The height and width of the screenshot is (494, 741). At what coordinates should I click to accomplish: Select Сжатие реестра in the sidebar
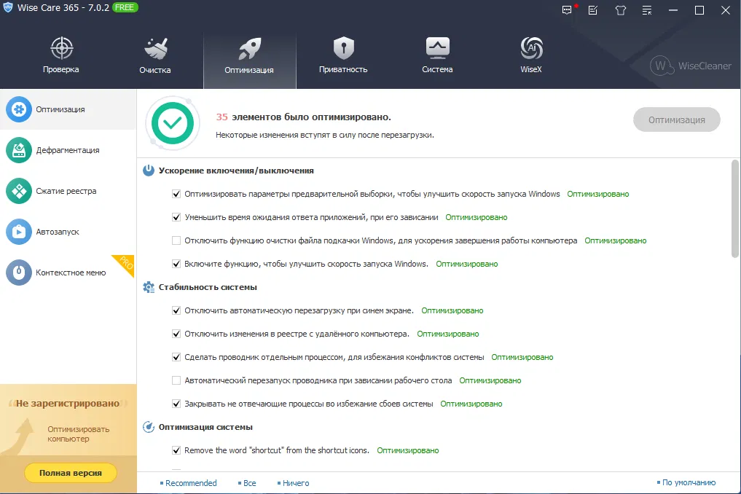(x=68, y=191)
